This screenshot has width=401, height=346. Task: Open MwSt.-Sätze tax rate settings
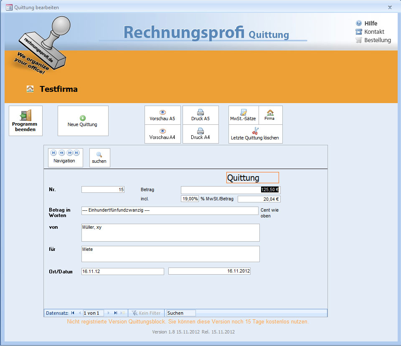[x=244, y=115]
